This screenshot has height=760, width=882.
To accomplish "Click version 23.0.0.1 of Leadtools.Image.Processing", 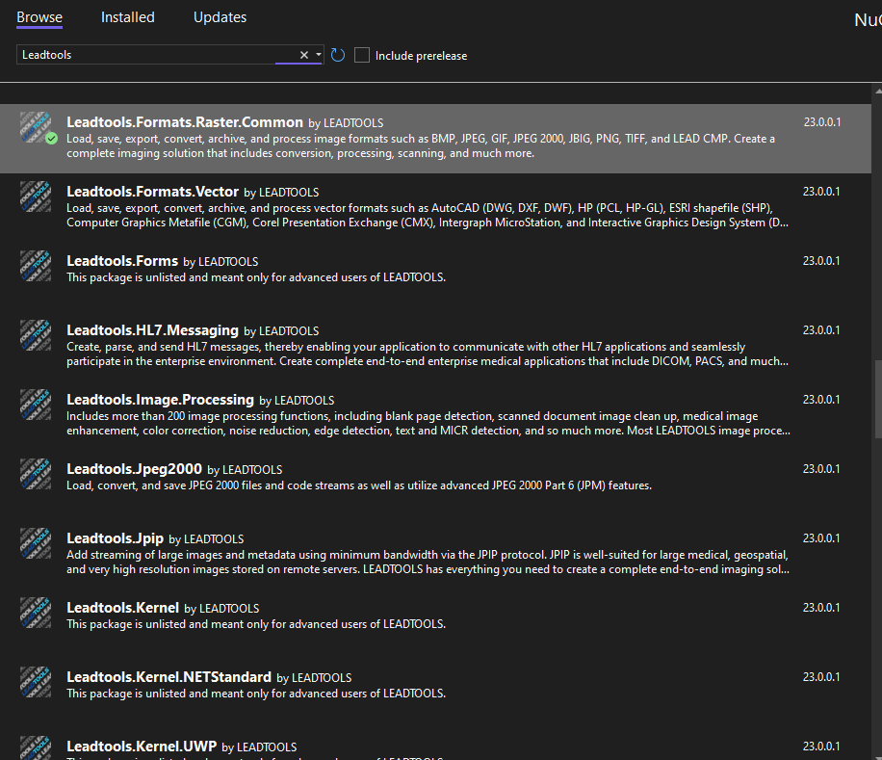I will coord(821,400).
